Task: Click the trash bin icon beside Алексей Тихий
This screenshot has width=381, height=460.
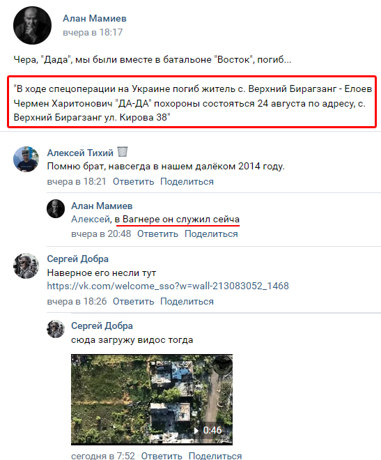Action: coord(123,152)
